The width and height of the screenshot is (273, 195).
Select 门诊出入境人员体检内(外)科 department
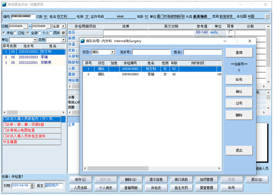(x=32, y=119)
